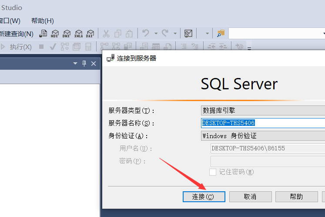This screenshot has width=325, height=217.
Task: Click the Undo arrow icon
Action: tap(146, 33)
